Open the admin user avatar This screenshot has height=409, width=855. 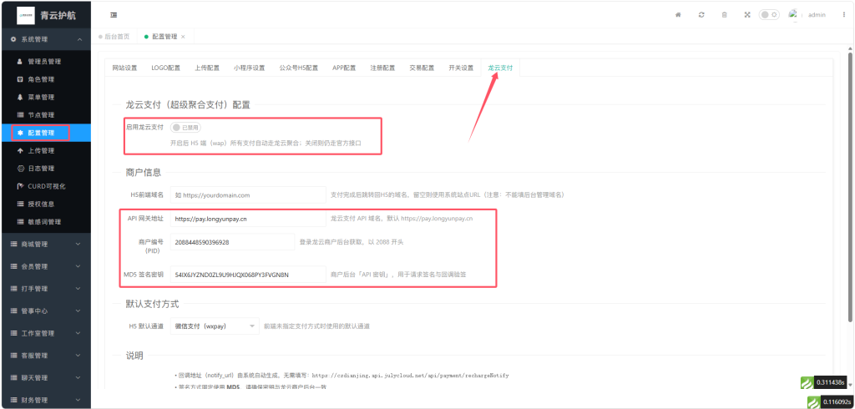click(793, 15)
